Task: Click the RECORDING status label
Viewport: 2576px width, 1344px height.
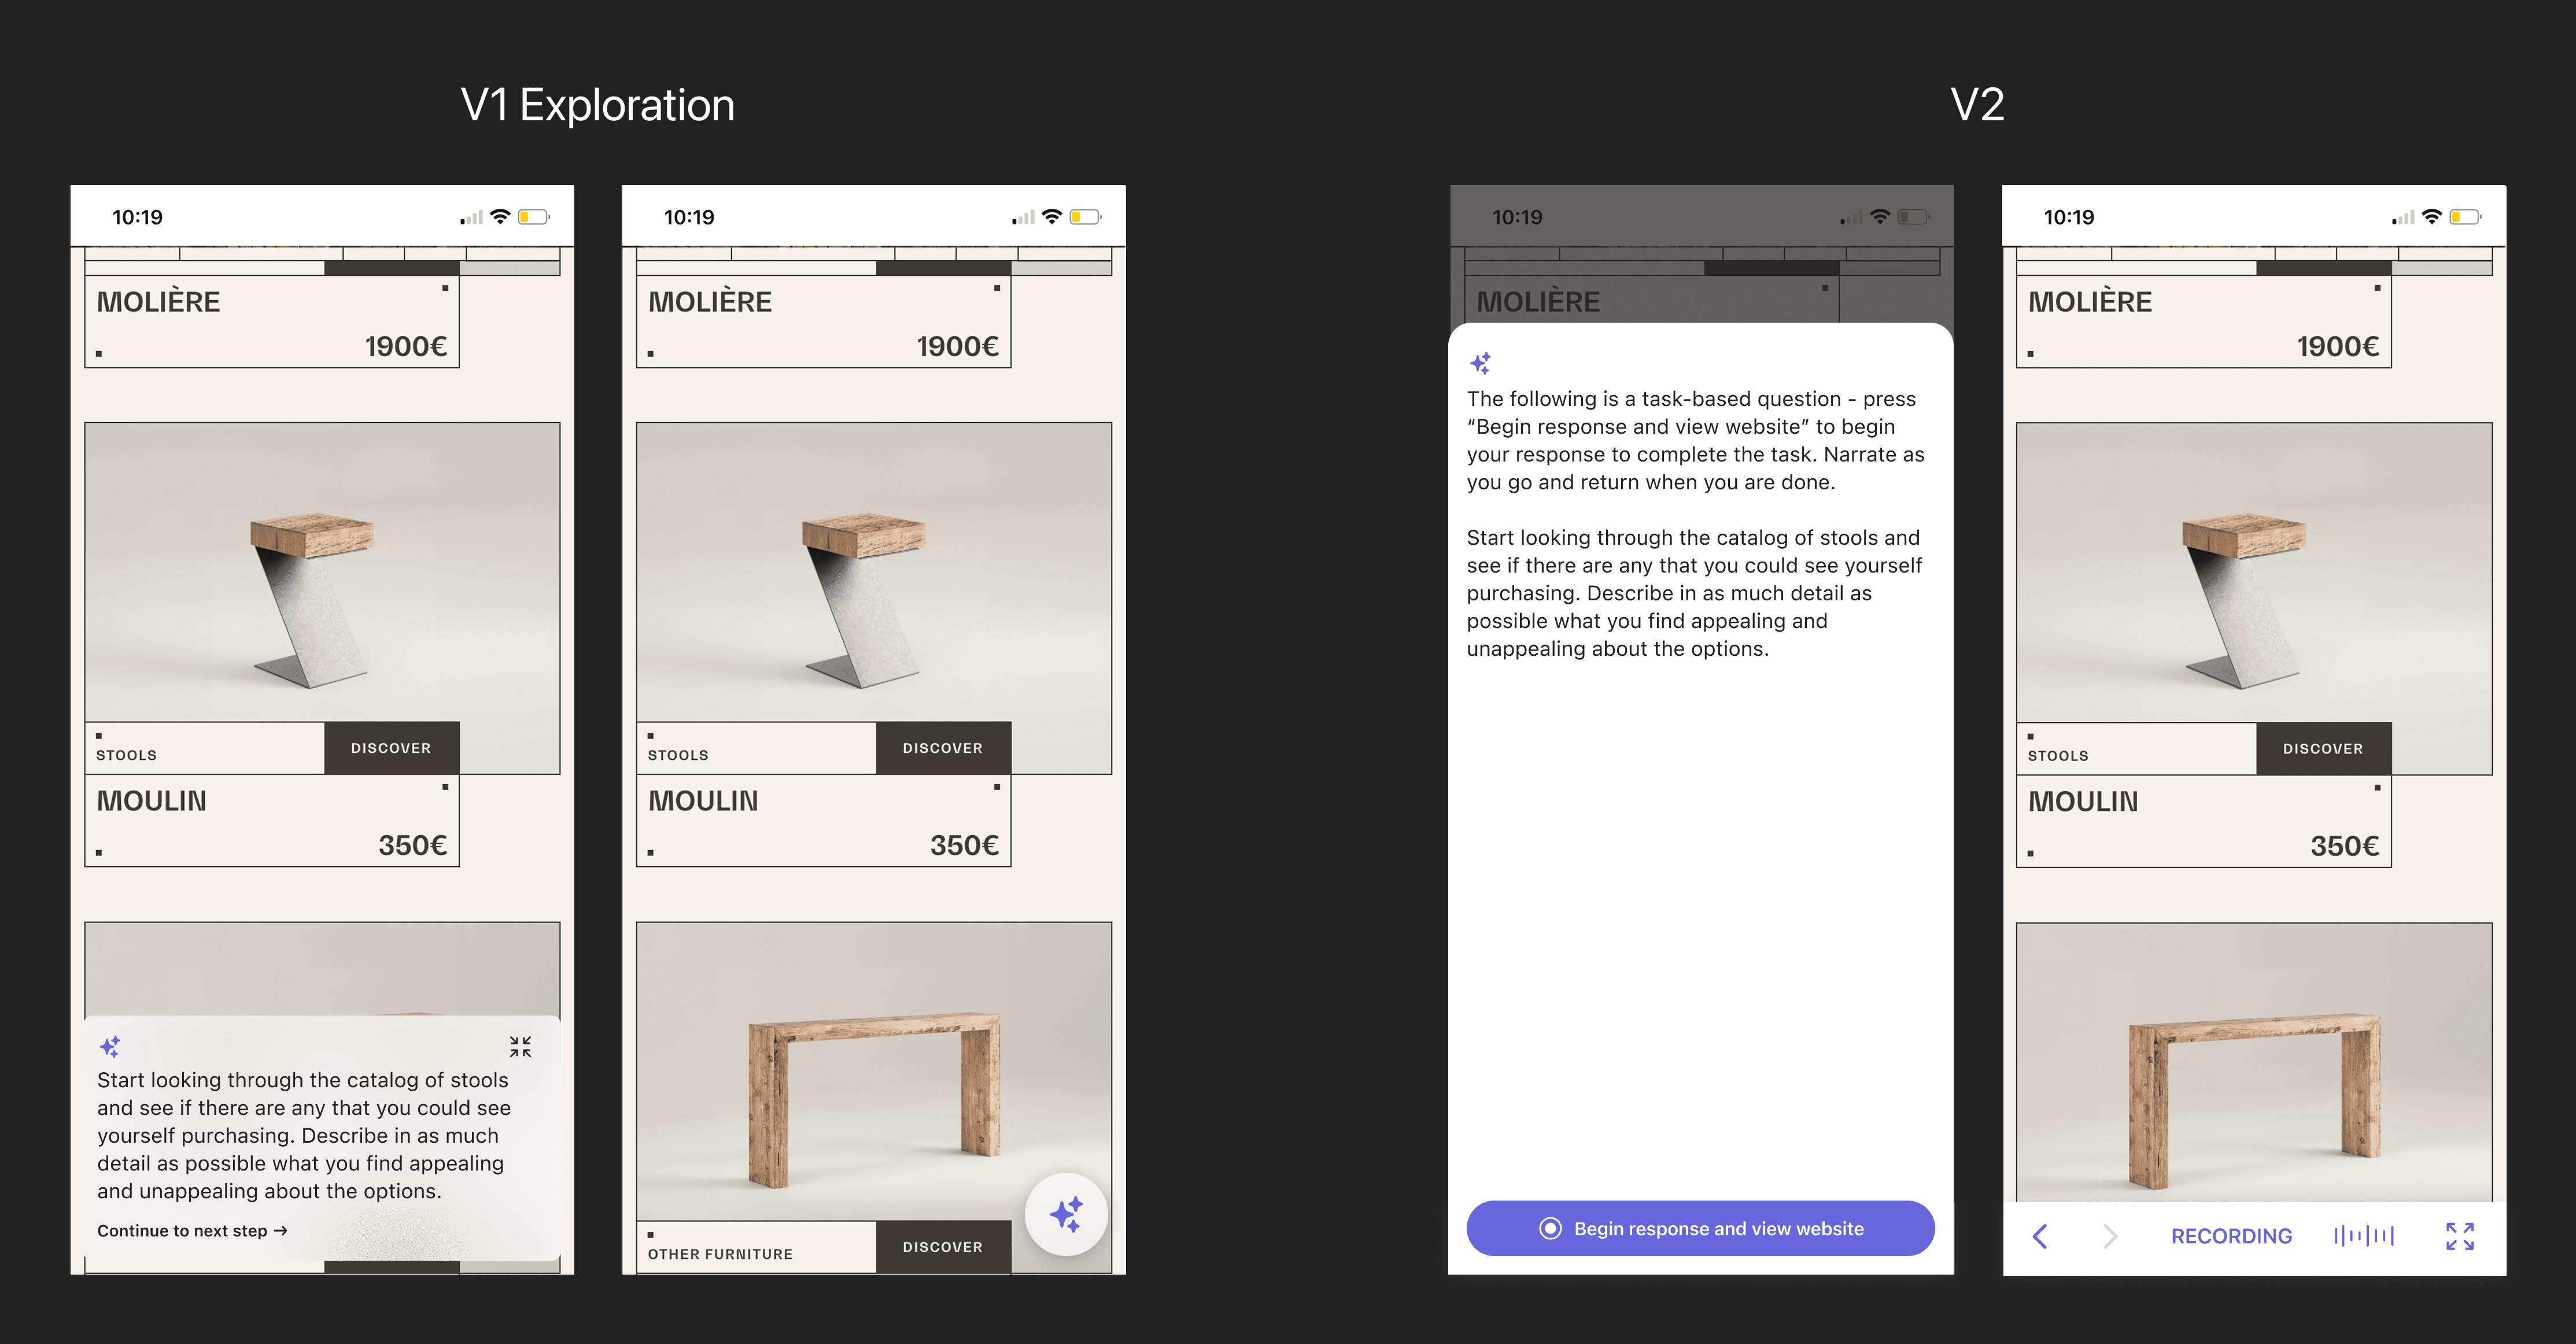Action: coord(2231,1236)
